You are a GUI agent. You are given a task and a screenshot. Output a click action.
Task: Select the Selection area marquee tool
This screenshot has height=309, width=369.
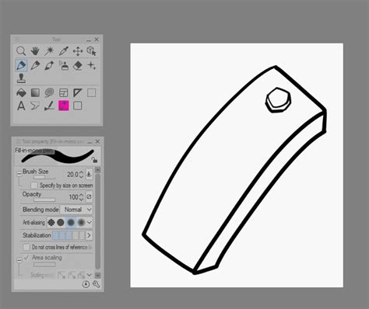click(92, 92)
